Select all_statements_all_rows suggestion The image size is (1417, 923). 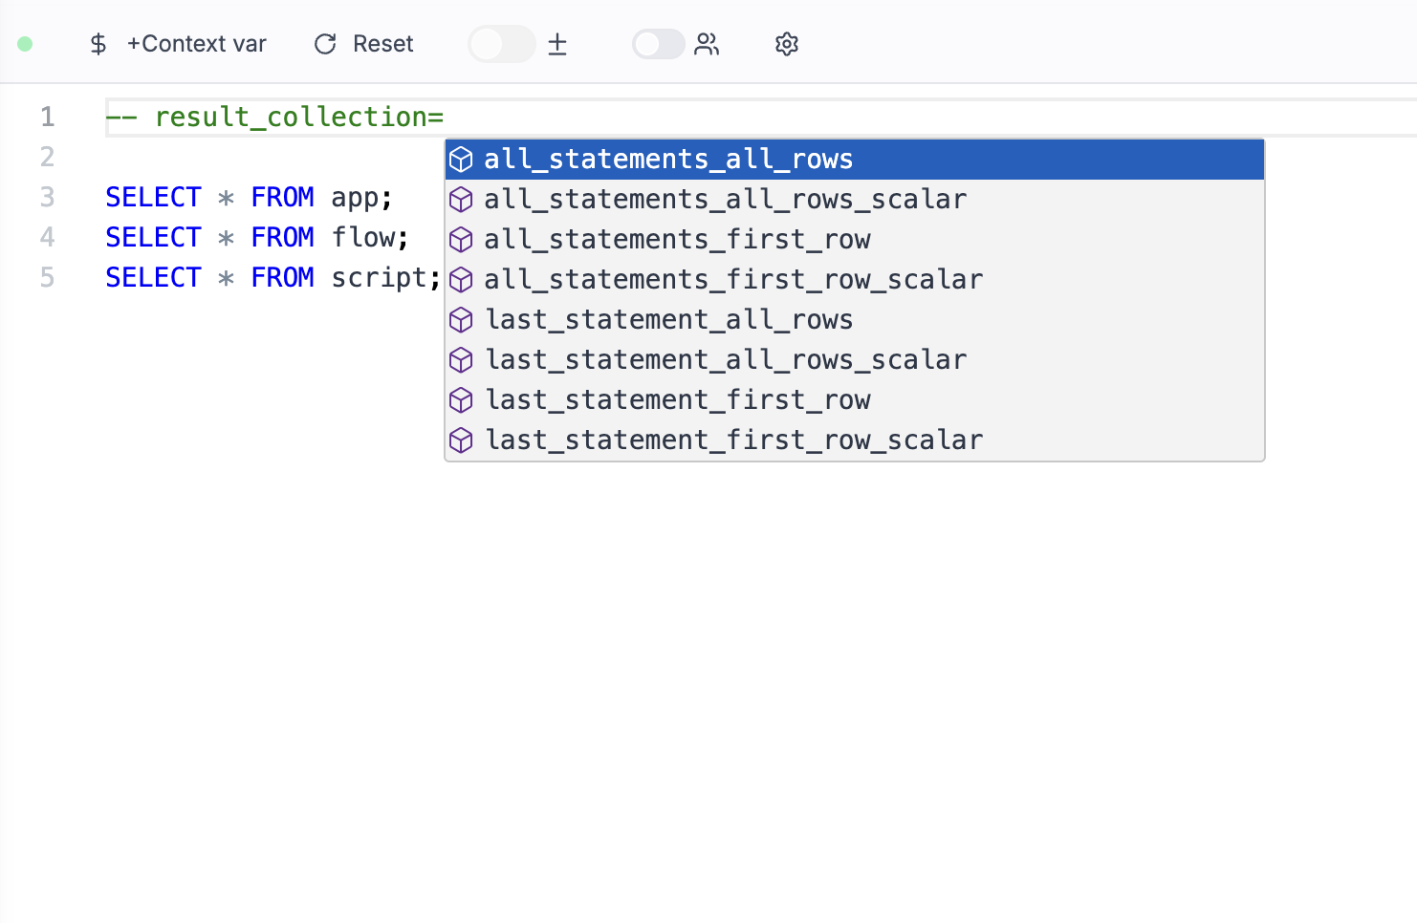[x=667, y=159]
